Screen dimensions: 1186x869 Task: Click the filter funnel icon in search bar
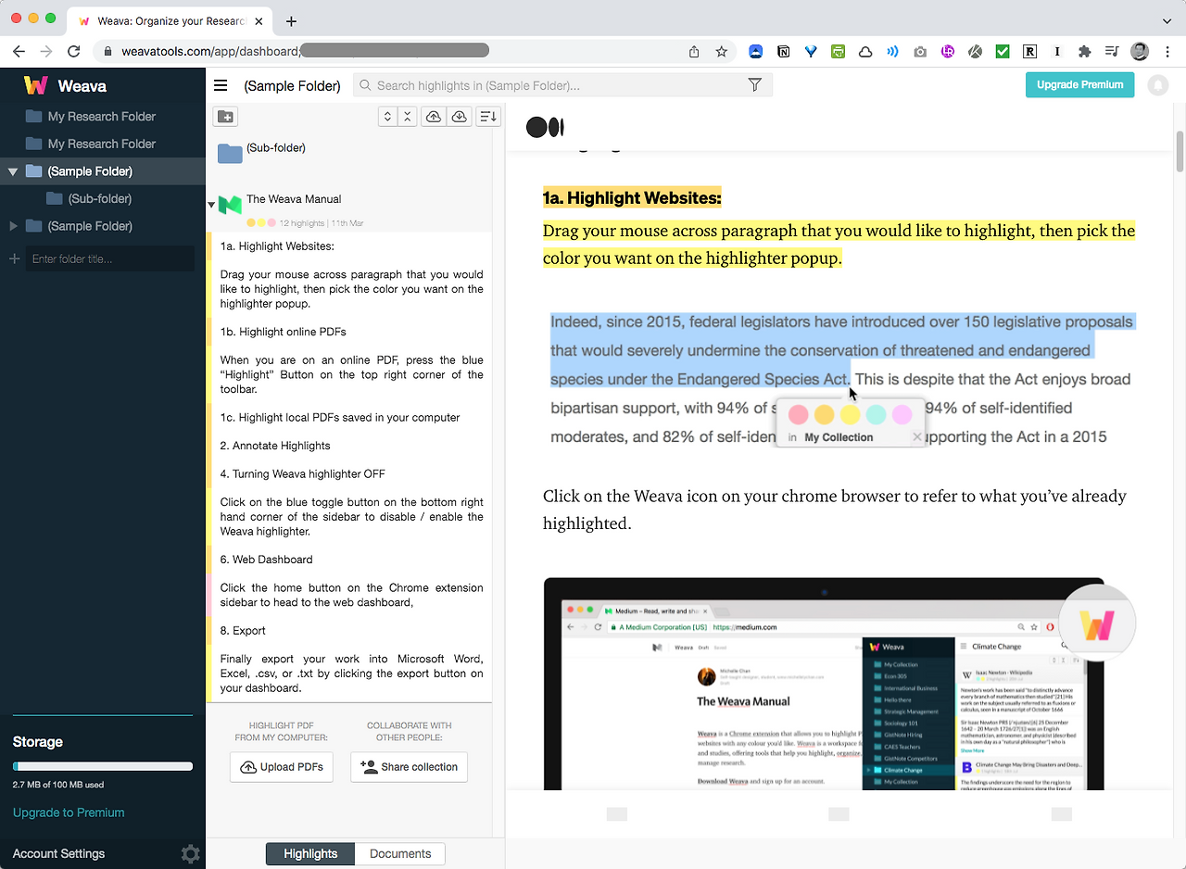(755, 85)
